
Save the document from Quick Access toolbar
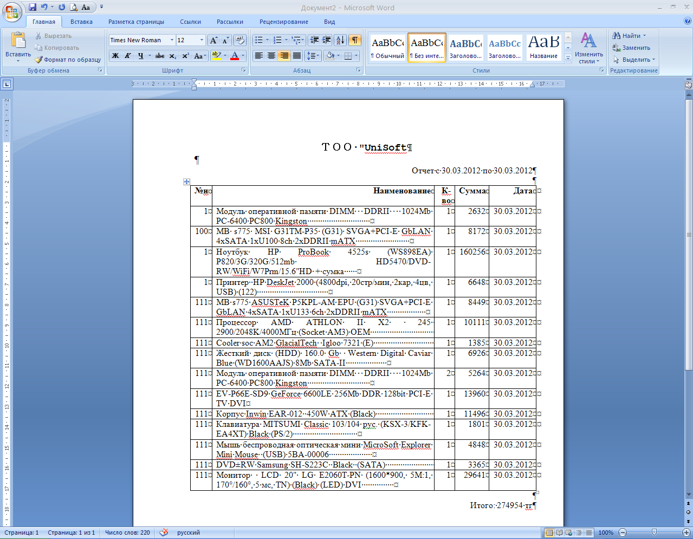click(33, 7)
